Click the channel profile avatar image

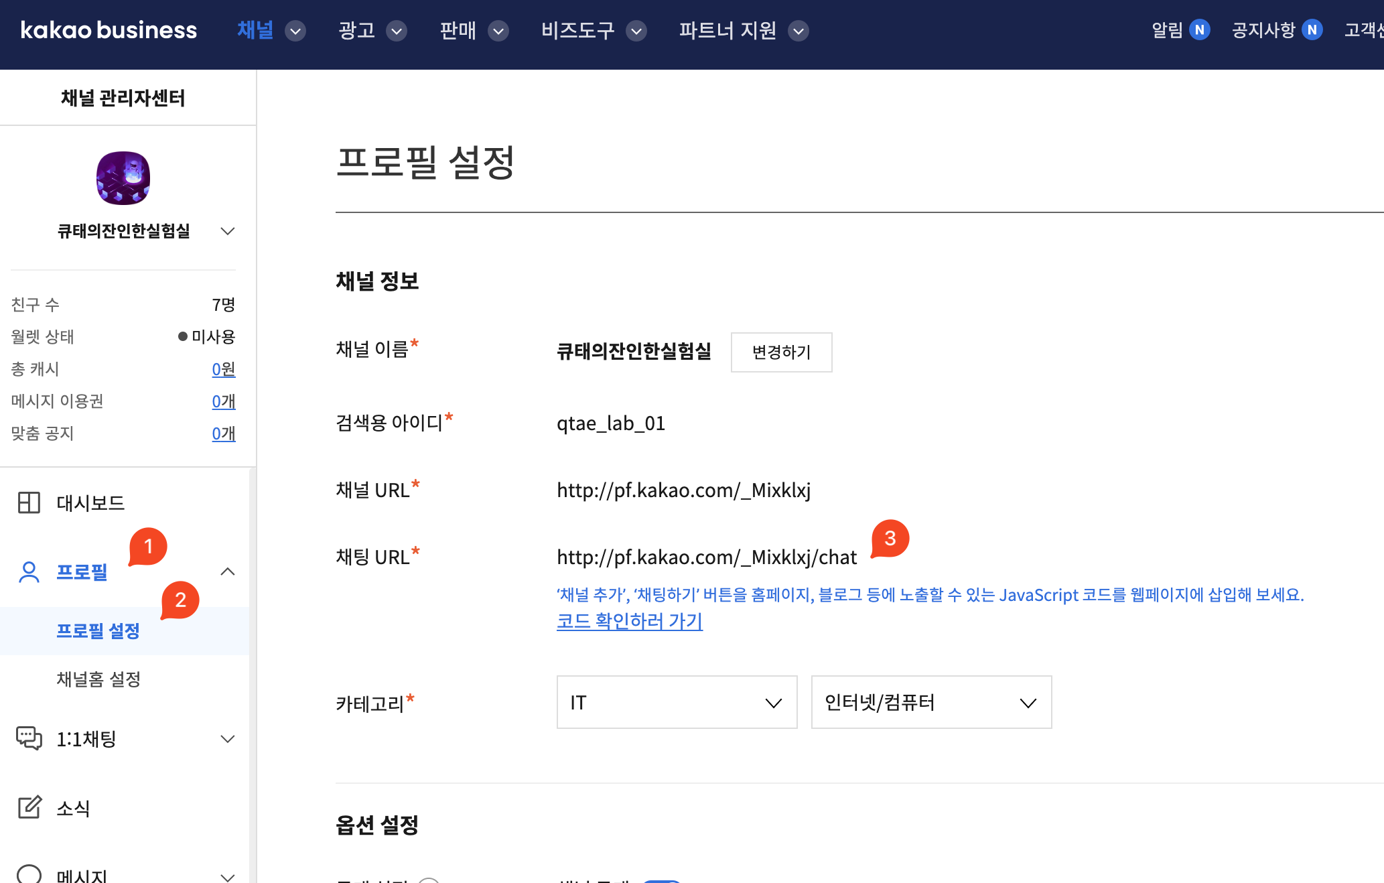[x=123, y=178]
